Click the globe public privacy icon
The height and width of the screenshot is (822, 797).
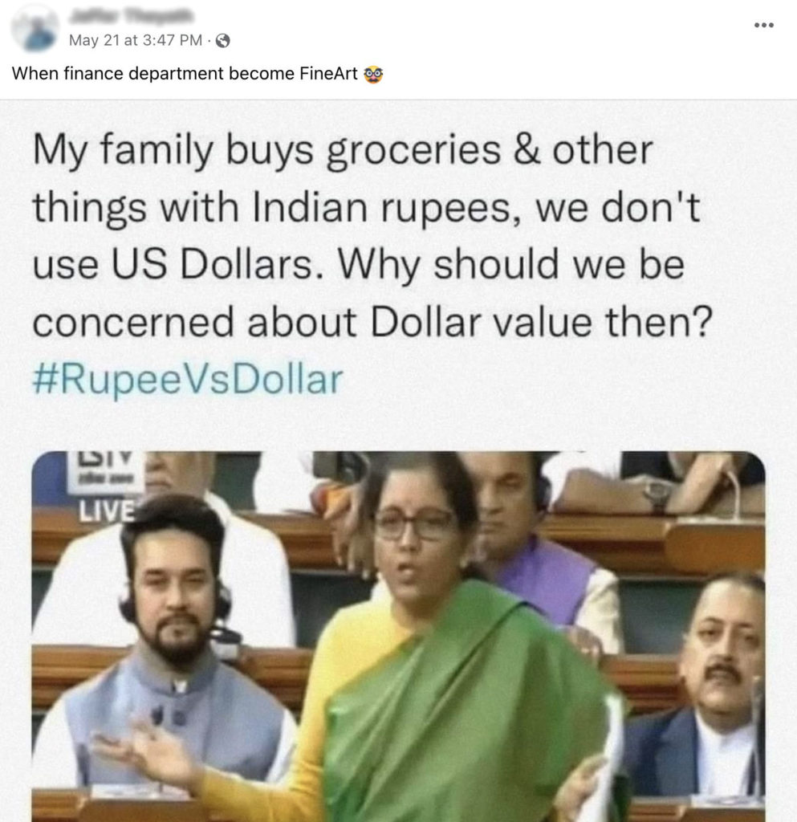click(x=222, y=40)
